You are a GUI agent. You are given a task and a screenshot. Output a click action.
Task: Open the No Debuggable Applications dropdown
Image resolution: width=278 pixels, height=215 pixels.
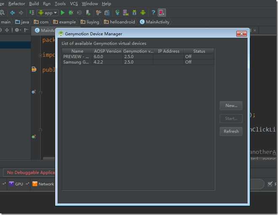pyautogui.click(x=29, y=173)
